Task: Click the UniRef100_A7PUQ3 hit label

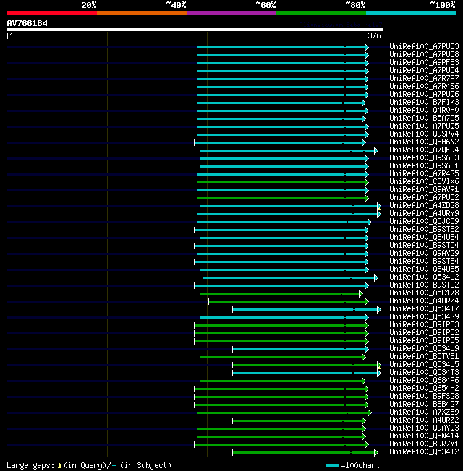Action: point(424,46)
